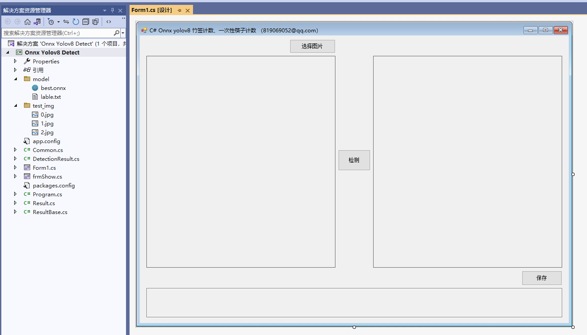The image size is (587, 335).
Task: Sync with active document icon
Action: pos(66,22)
